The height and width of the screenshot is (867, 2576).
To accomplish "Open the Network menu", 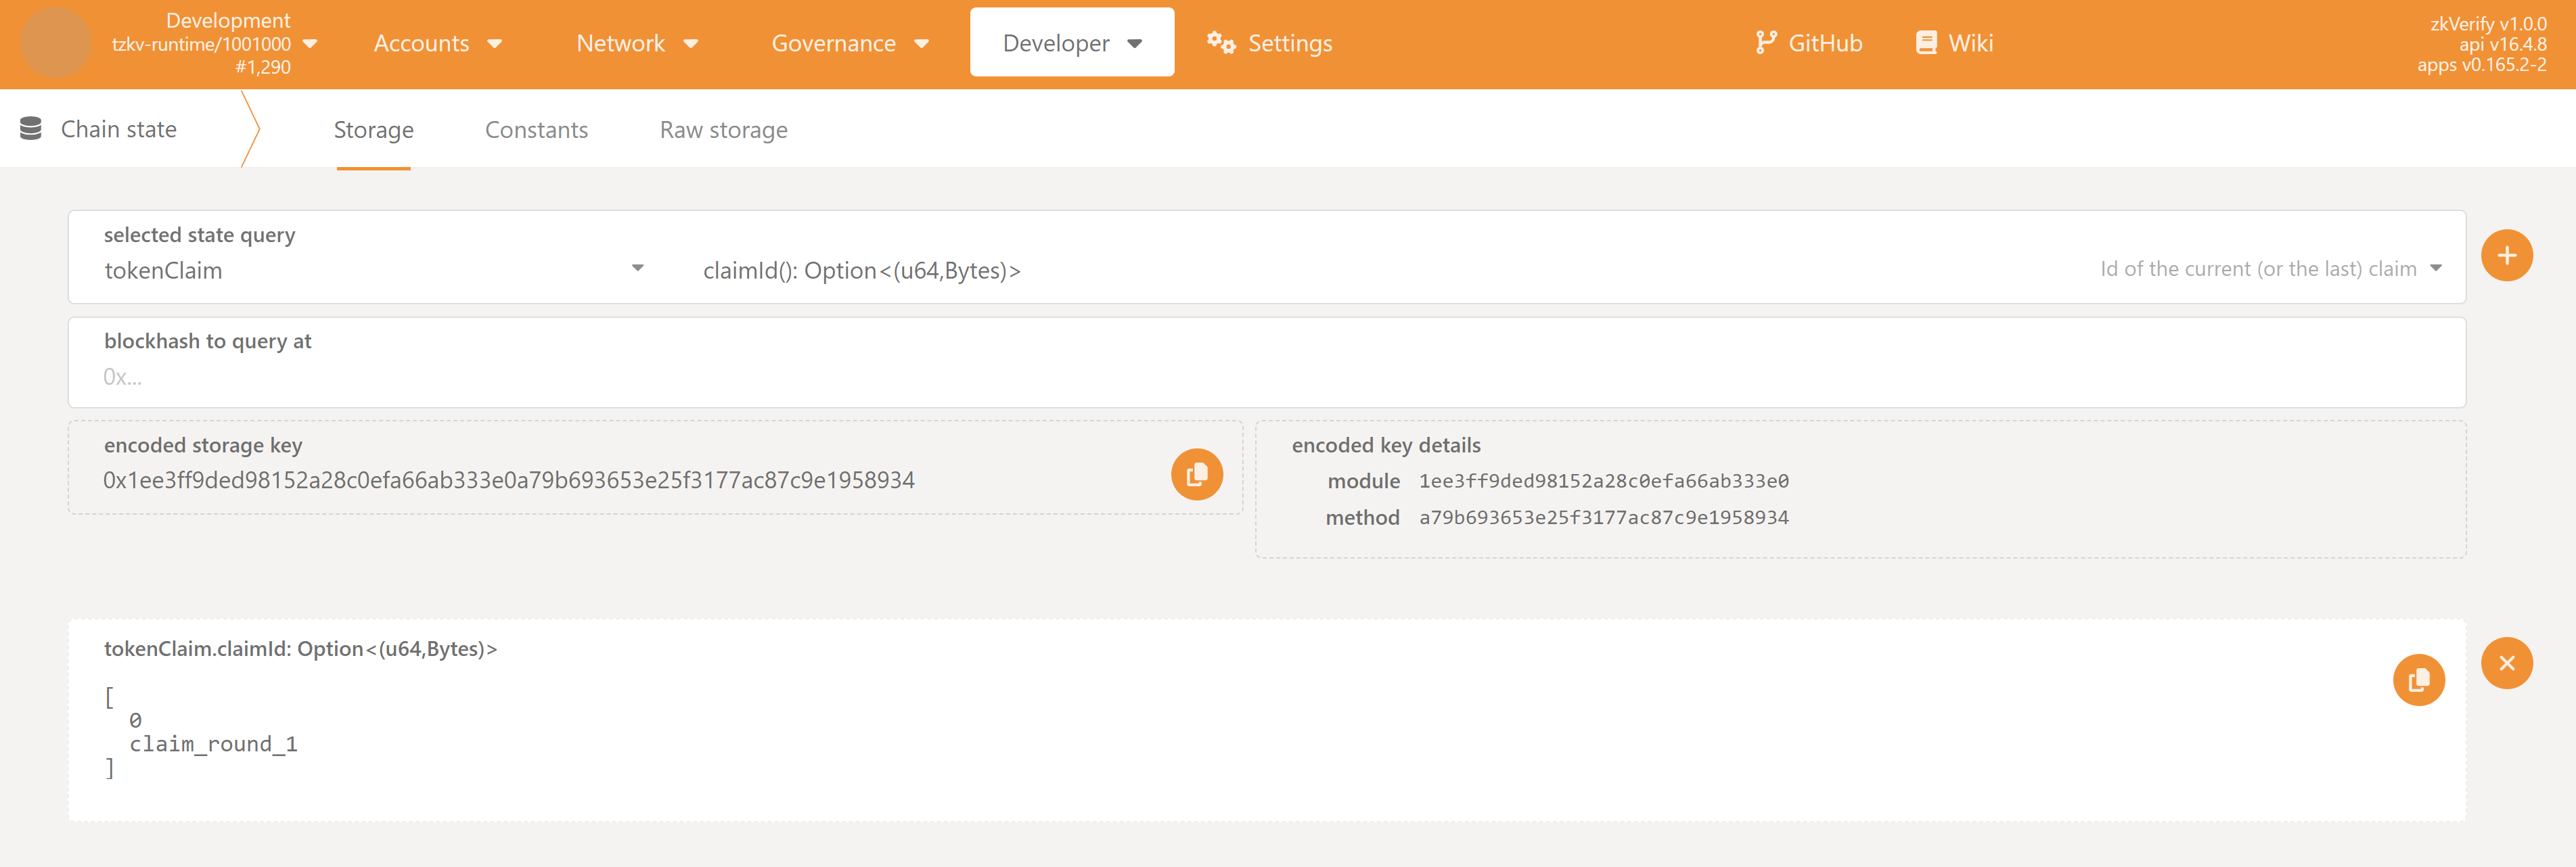I will [x=636, y=43].
